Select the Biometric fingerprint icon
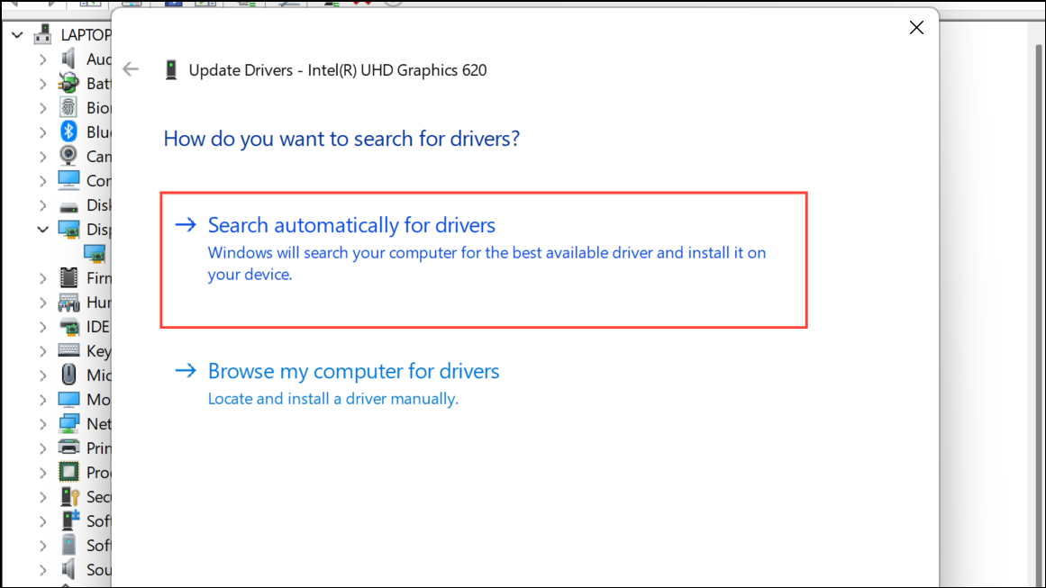 point(68,107)
